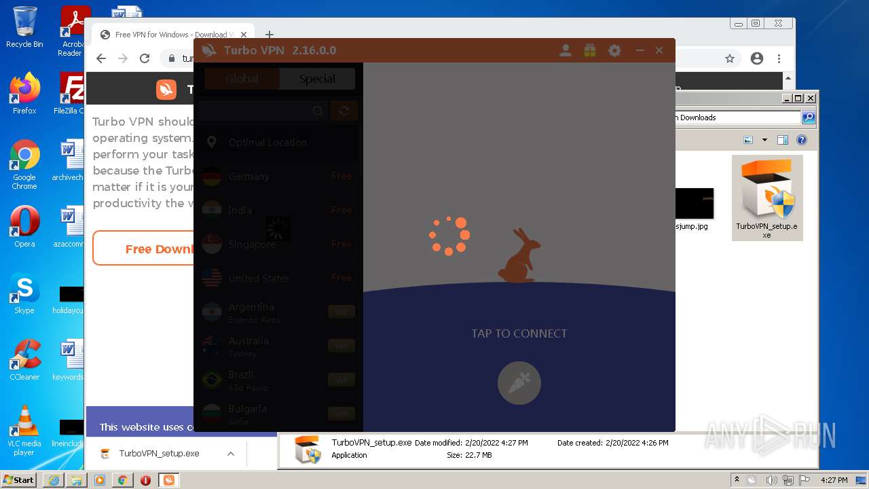This screenshot has height=489, width=869.
Task: Expand the Explorer view options dropdown arrow
Action: [x=764, y=140]
